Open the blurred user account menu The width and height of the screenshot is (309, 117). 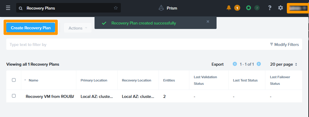tap(298, 8)
